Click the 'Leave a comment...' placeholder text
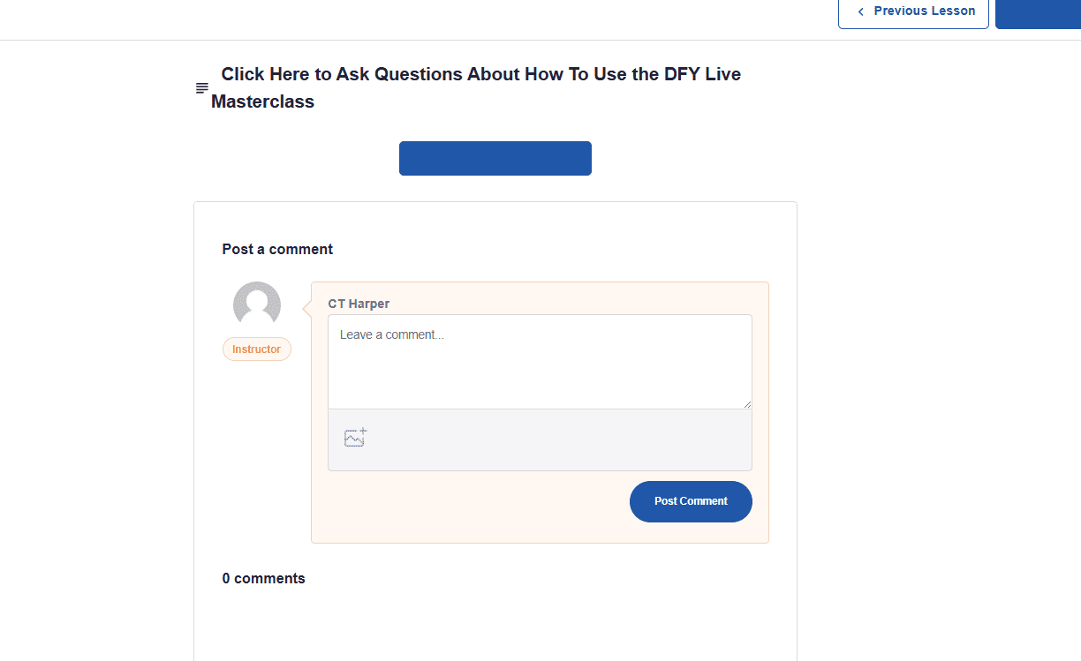This screenshot has width=1081, height=661. coord(392,334)
